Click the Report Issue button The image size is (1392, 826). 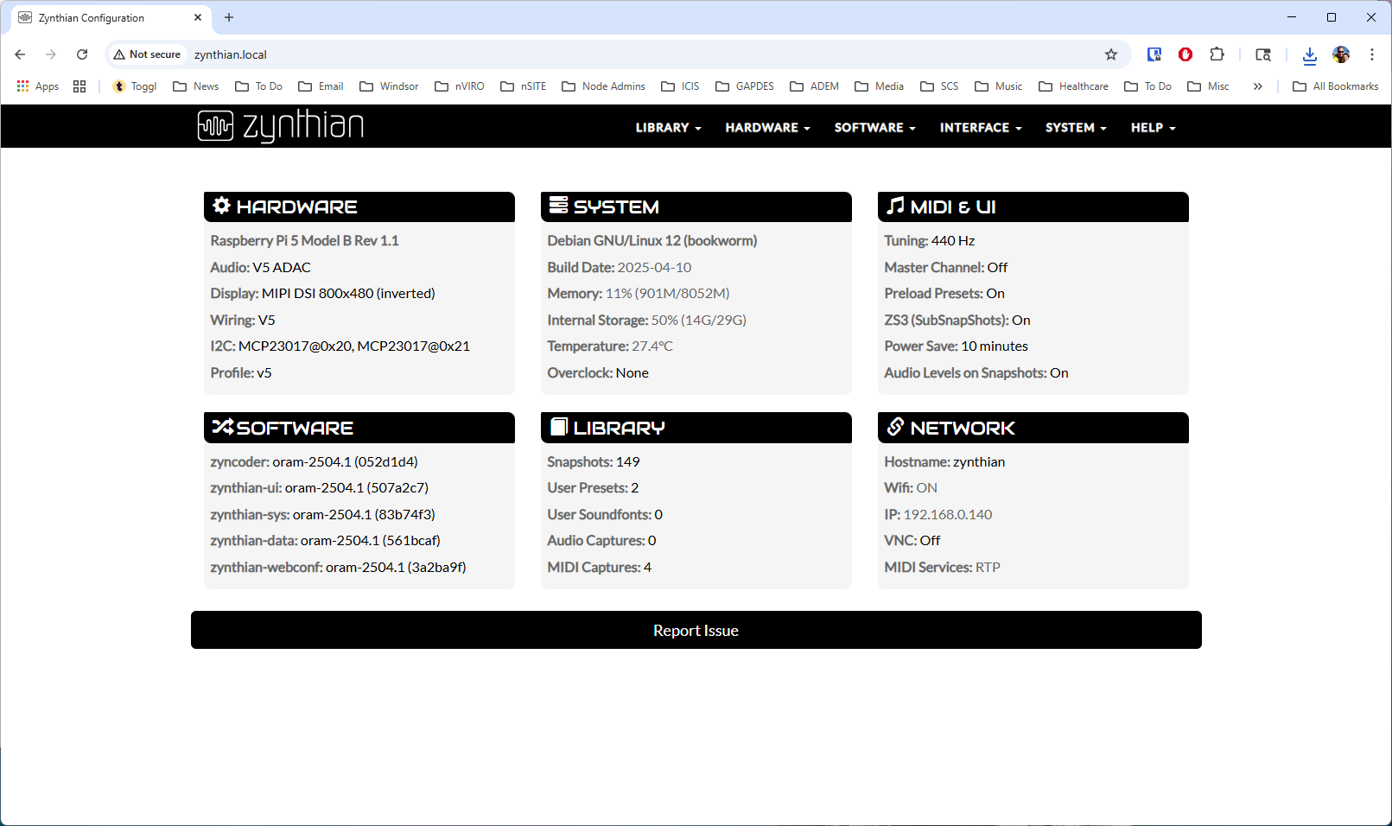click(x=696, y=630)
